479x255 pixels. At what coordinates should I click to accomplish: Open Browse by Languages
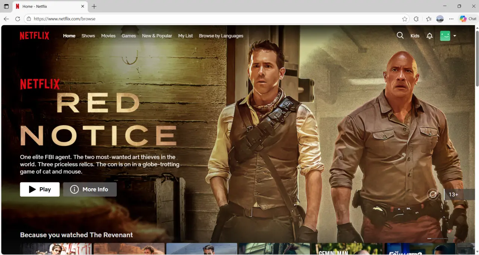click(221, 36)
